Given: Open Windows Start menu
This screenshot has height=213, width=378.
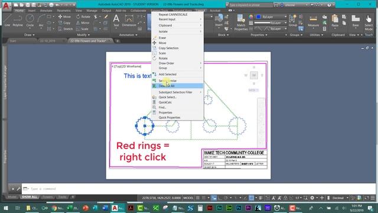Looking at the screenshot, I should (x=5, y=208).
